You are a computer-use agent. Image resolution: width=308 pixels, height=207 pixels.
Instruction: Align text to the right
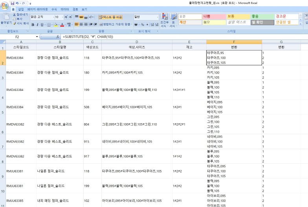[86, 24]
